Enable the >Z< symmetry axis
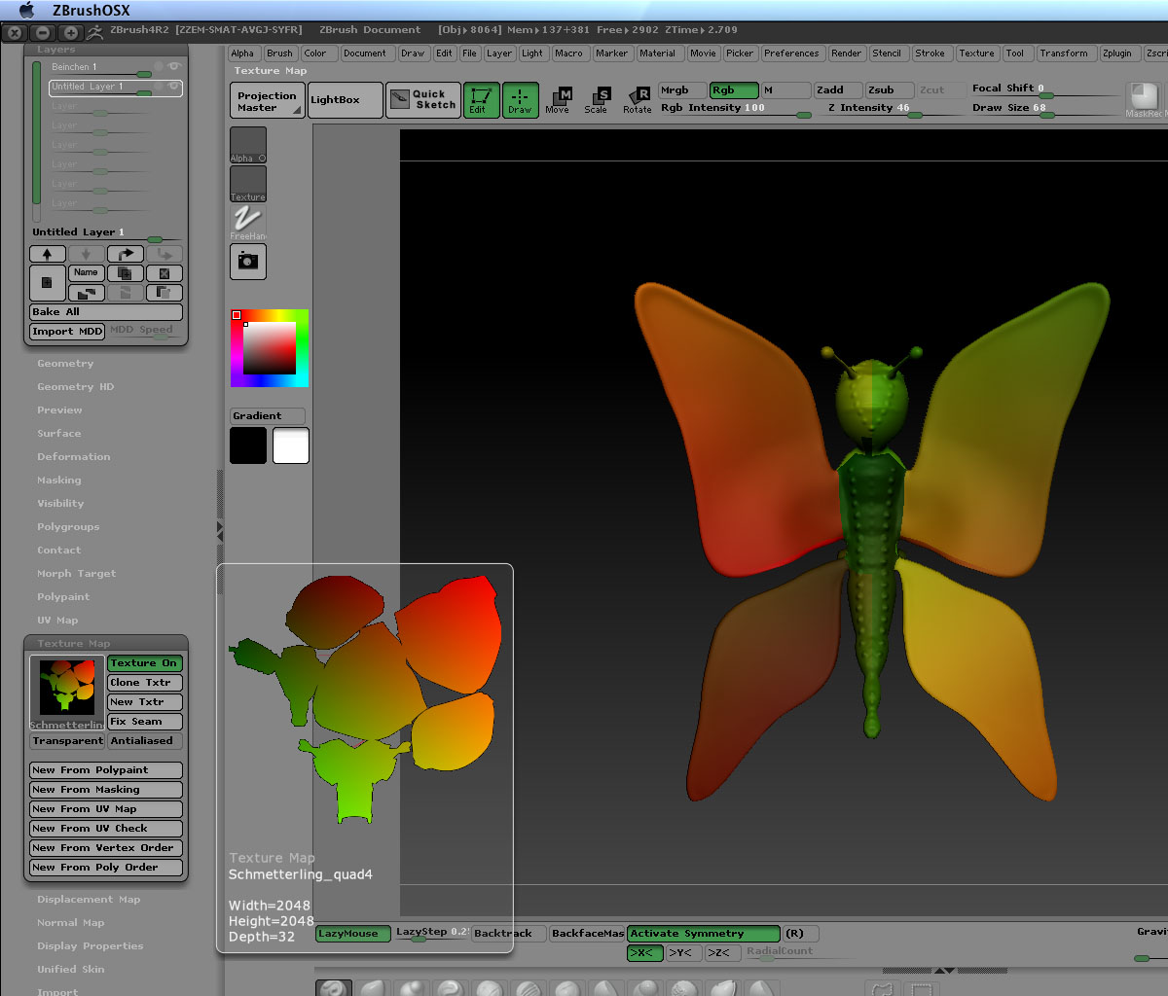This screenshot has height=996, width=1168. pyautogui.click(x=722, y=953)
